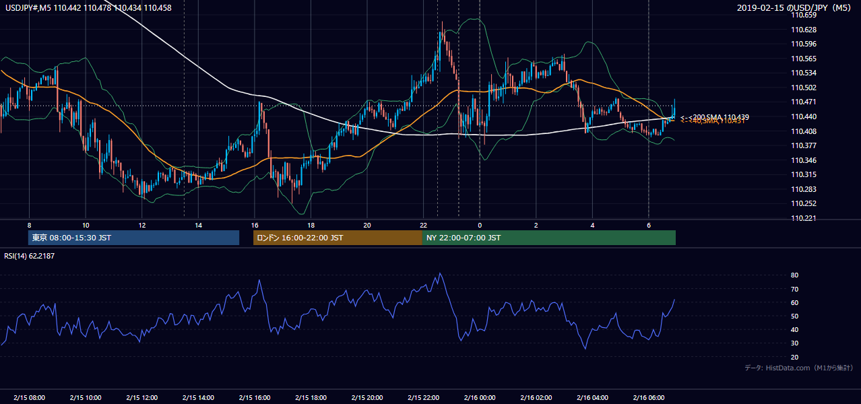
Task: Click RSI scale label 80
Action: click(x=795, y=275)
